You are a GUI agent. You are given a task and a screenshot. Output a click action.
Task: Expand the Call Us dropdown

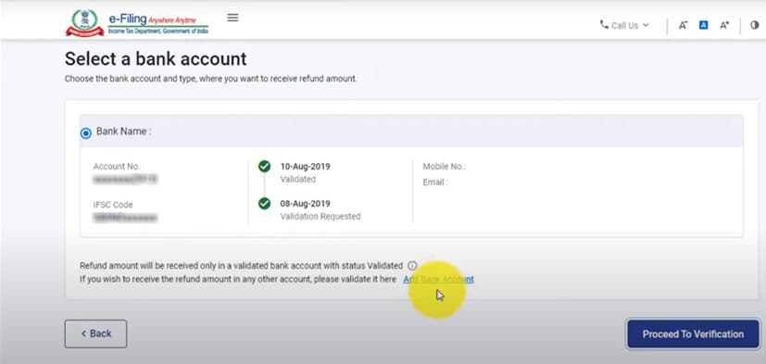(625, 25)
